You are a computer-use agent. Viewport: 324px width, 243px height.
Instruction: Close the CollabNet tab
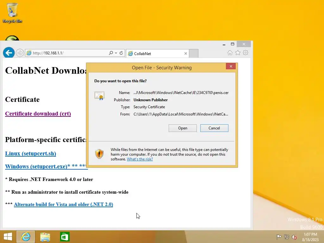[x=185, y=53]
